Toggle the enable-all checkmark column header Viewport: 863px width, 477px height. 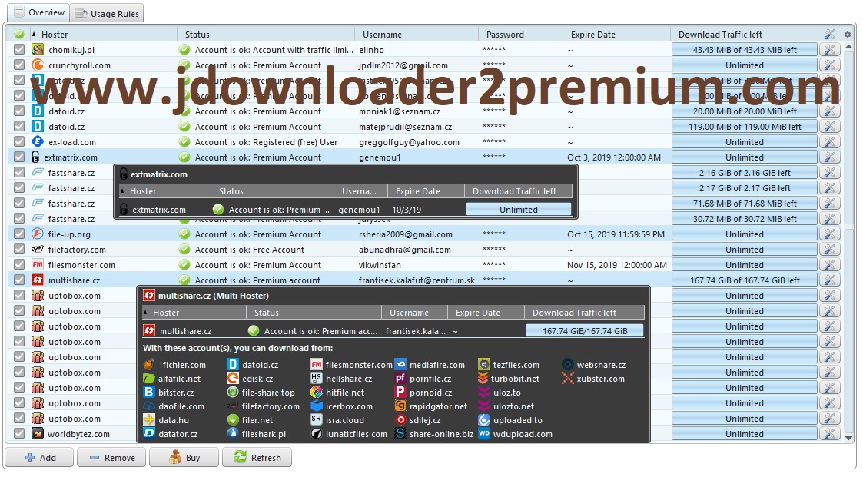18,34
